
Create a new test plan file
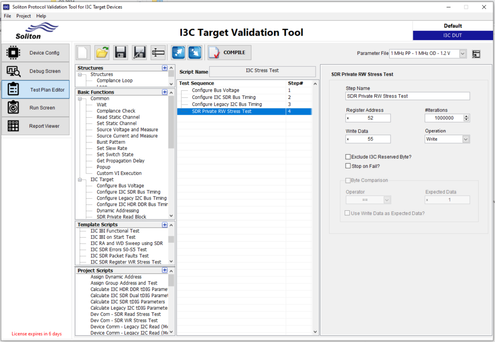pyautogui.click(x=83, y=52)
